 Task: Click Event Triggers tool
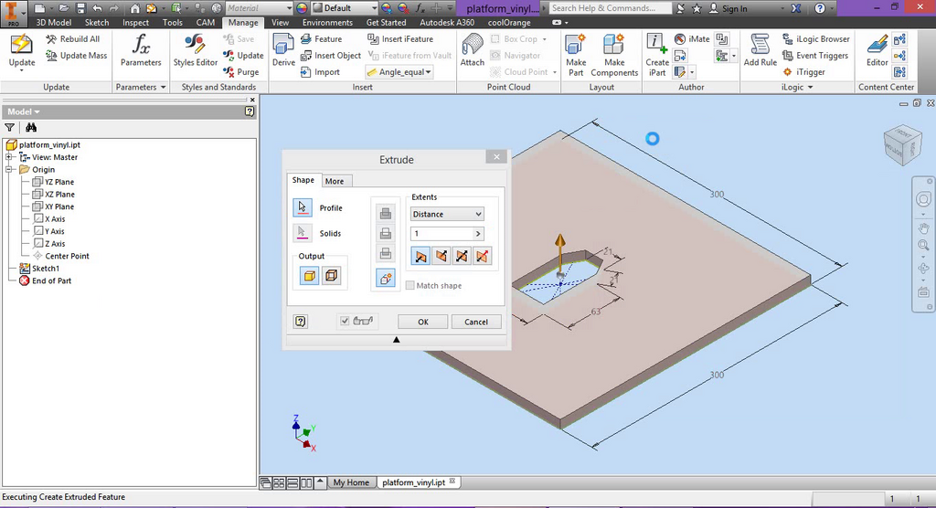click(815, 56)
